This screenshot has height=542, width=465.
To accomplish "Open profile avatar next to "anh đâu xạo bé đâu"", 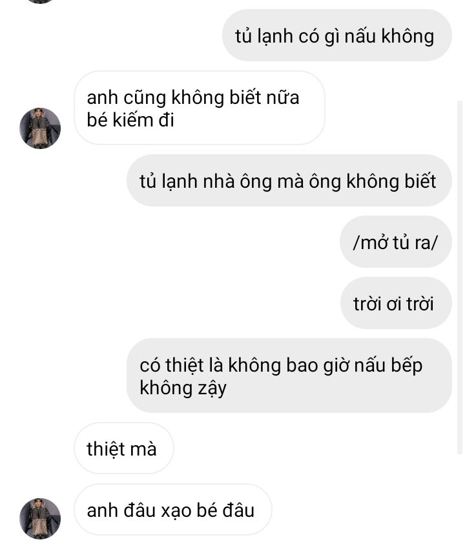I will (40, 519).
